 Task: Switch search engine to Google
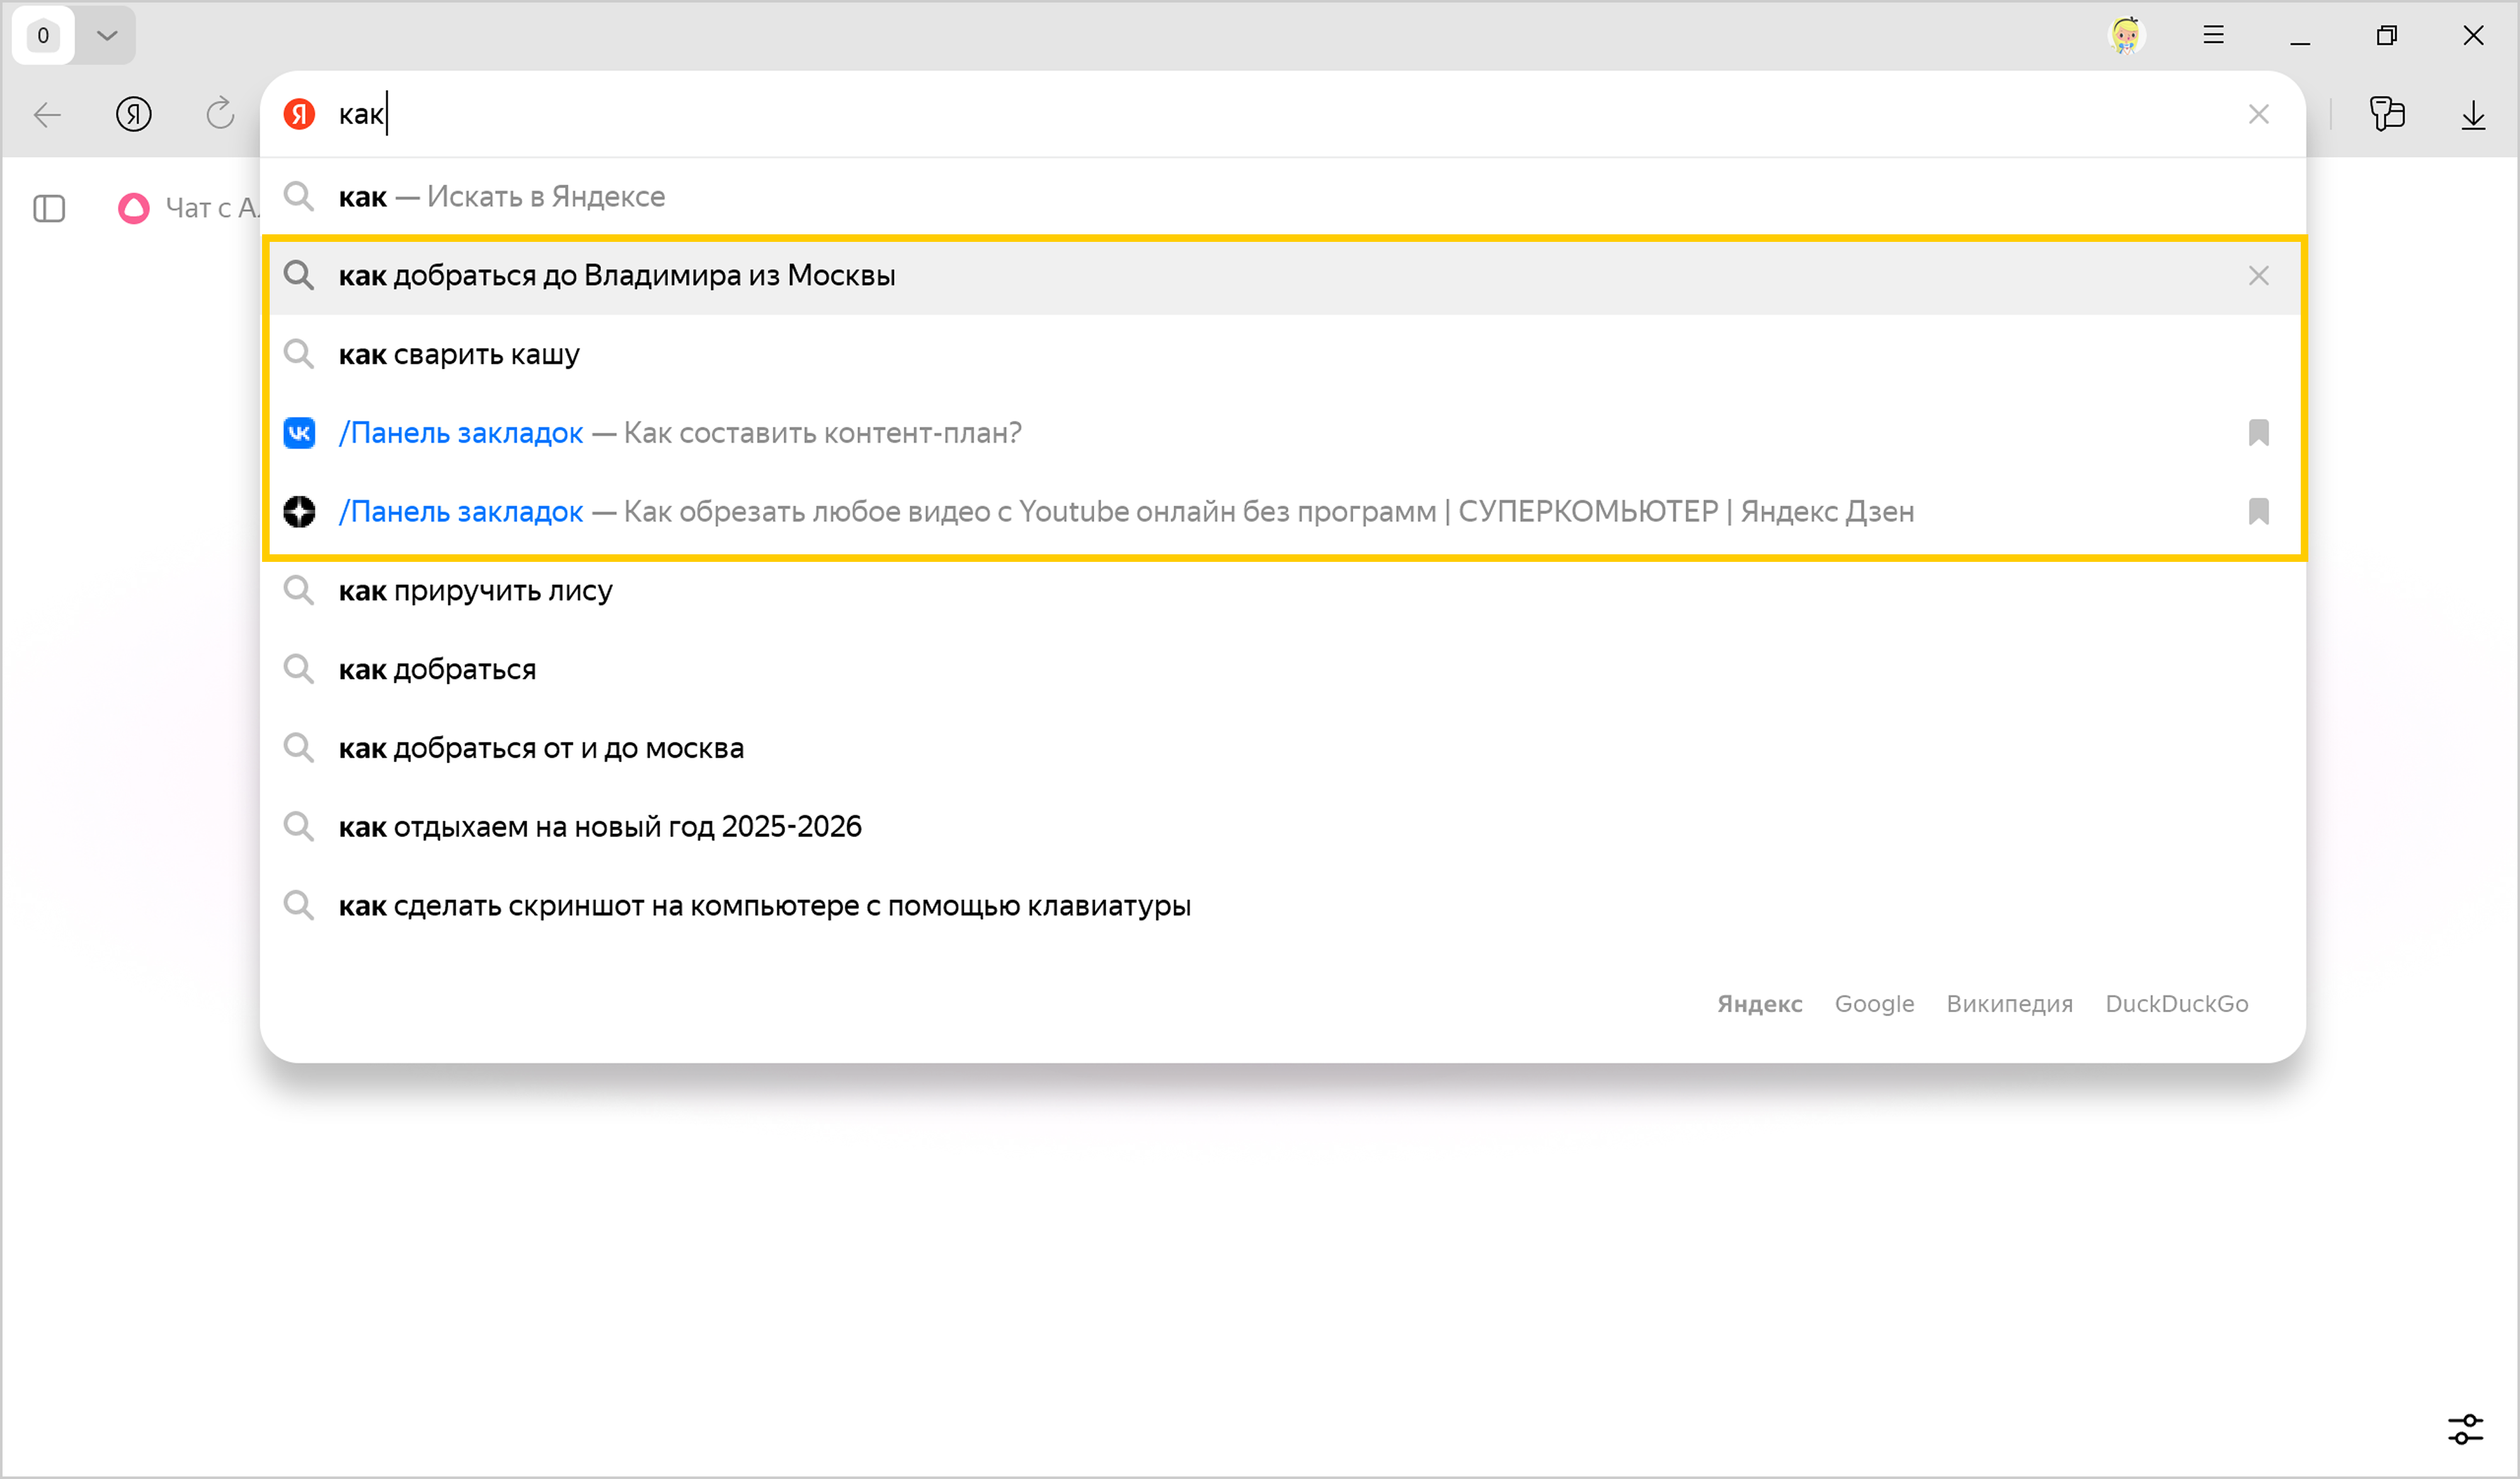point(1873,1003)
